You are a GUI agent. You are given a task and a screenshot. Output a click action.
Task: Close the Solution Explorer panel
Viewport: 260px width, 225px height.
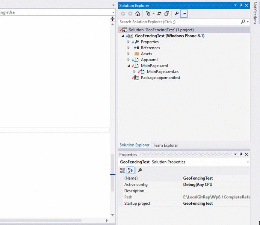point(246,6)
